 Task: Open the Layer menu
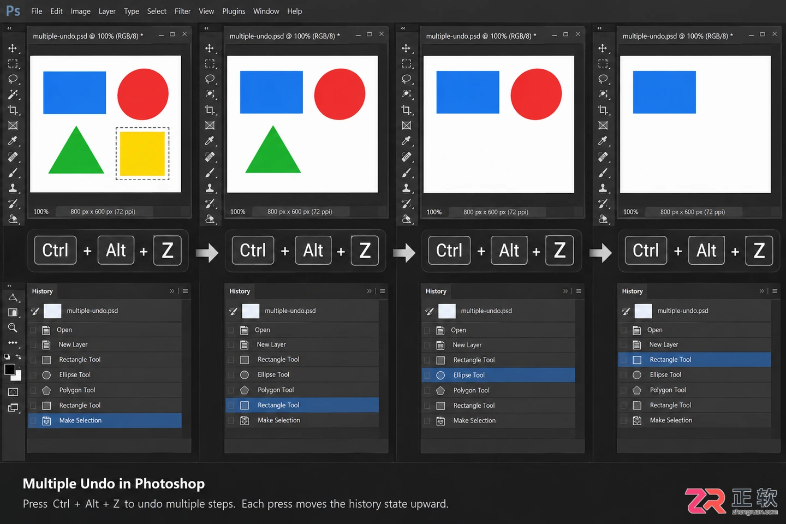click(x=107, y=11)
